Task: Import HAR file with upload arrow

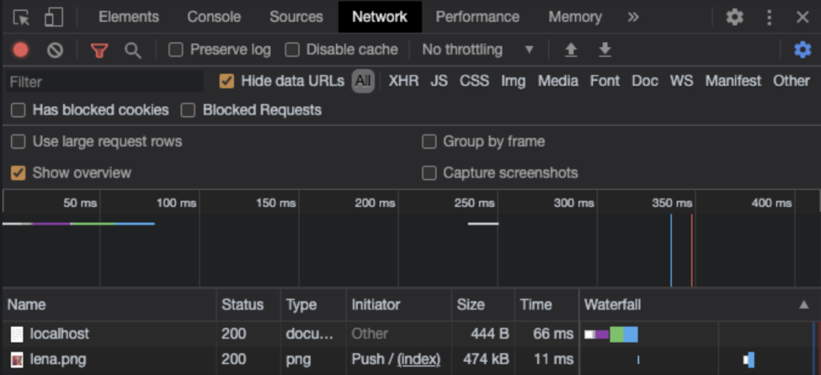Action: pos(571,50)
